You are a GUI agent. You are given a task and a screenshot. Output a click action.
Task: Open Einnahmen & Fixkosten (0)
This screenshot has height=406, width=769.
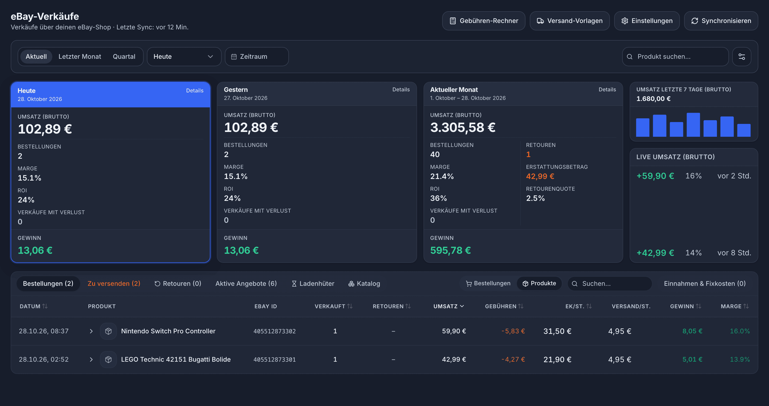(x=705, y=283)
